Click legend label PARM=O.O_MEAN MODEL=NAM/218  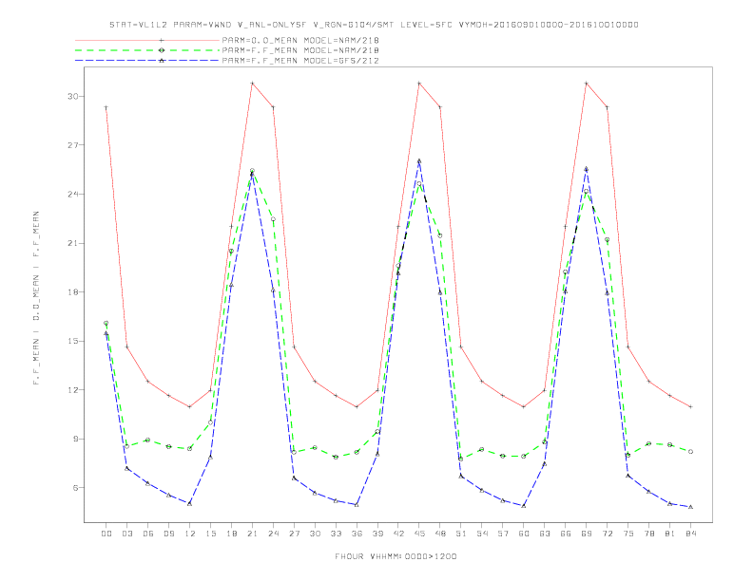(300, 40)
